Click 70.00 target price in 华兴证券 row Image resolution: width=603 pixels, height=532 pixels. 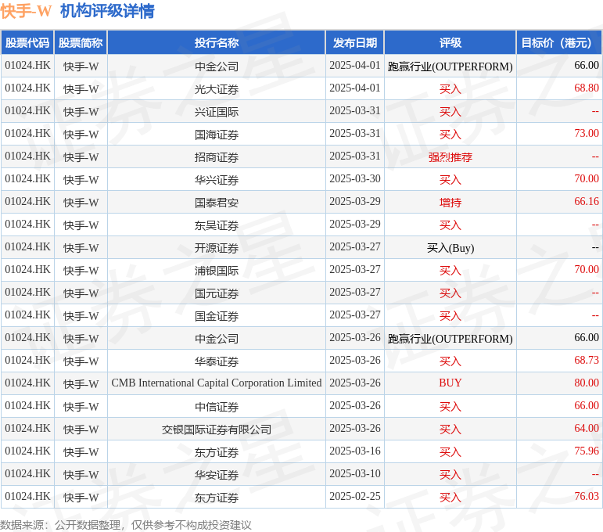tap(587, 179)
